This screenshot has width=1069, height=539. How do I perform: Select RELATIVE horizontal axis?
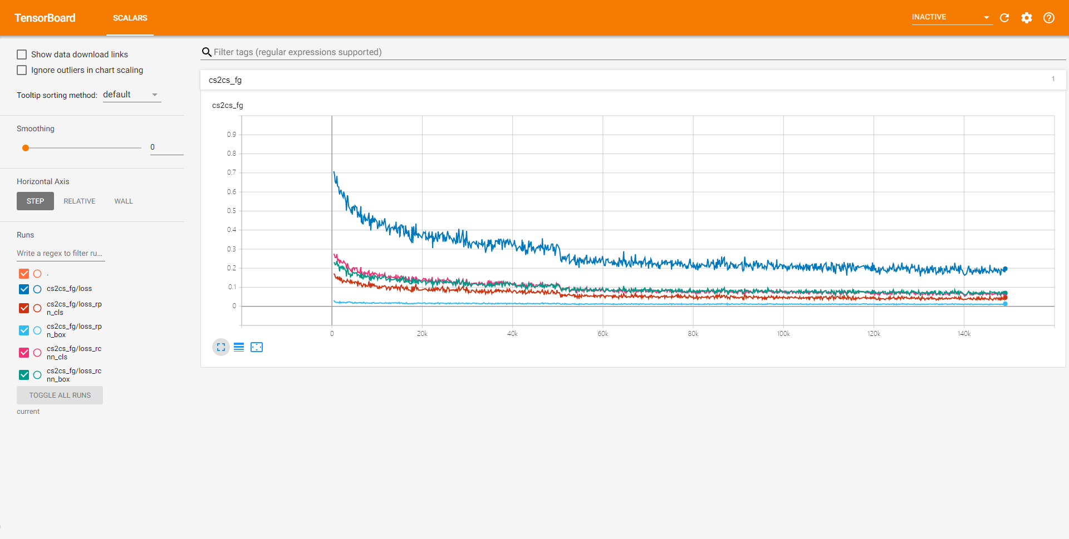[80, 201]
